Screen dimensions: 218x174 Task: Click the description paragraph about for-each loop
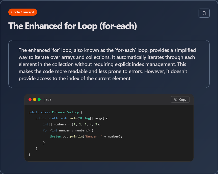click(107, 64)
